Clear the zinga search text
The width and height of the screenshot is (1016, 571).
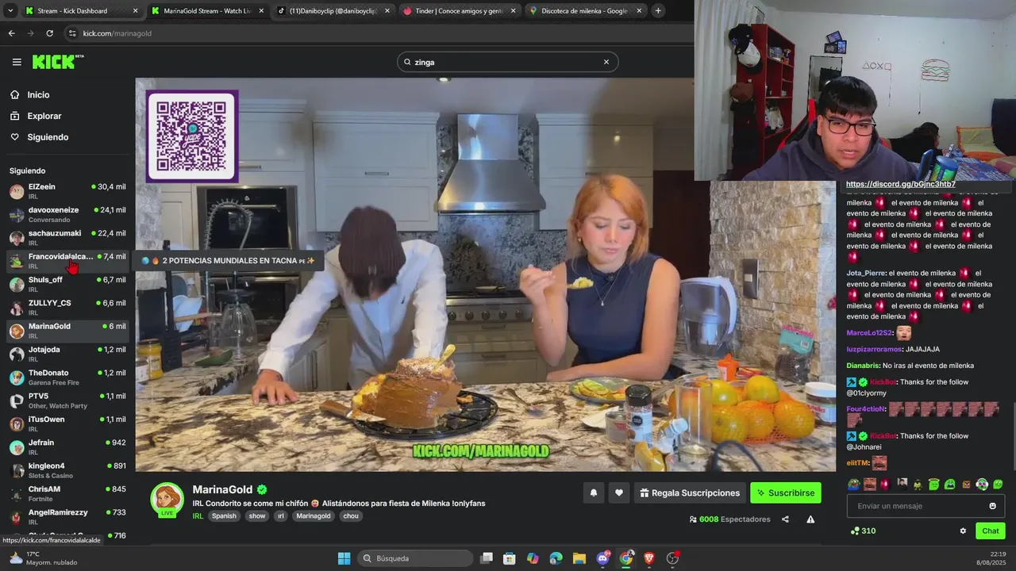pos(606,62)
